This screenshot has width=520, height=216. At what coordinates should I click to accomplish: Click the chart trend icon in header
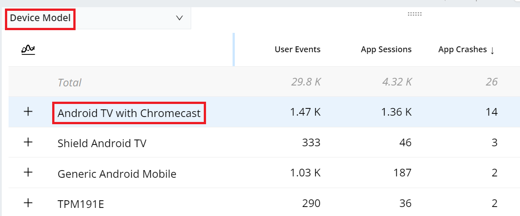point(28,49)
